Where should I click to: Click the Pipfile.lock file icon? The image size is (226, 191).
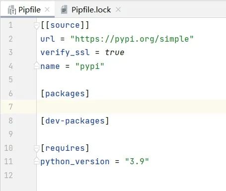click(x=64, y=9)
